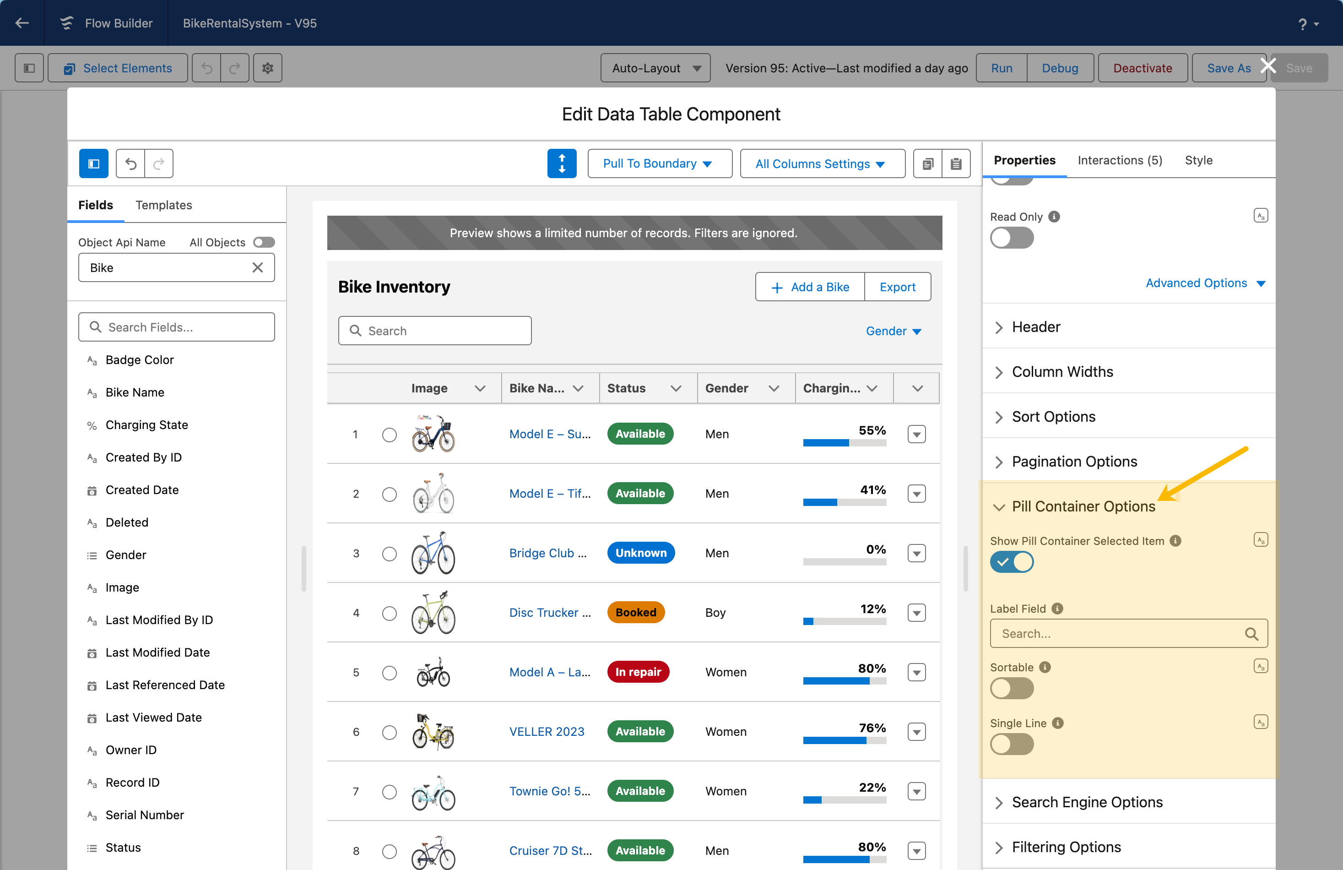The image size is (1343, 870).
Task: Toggle the left panel icon in editor
Action: coord(94,164)
